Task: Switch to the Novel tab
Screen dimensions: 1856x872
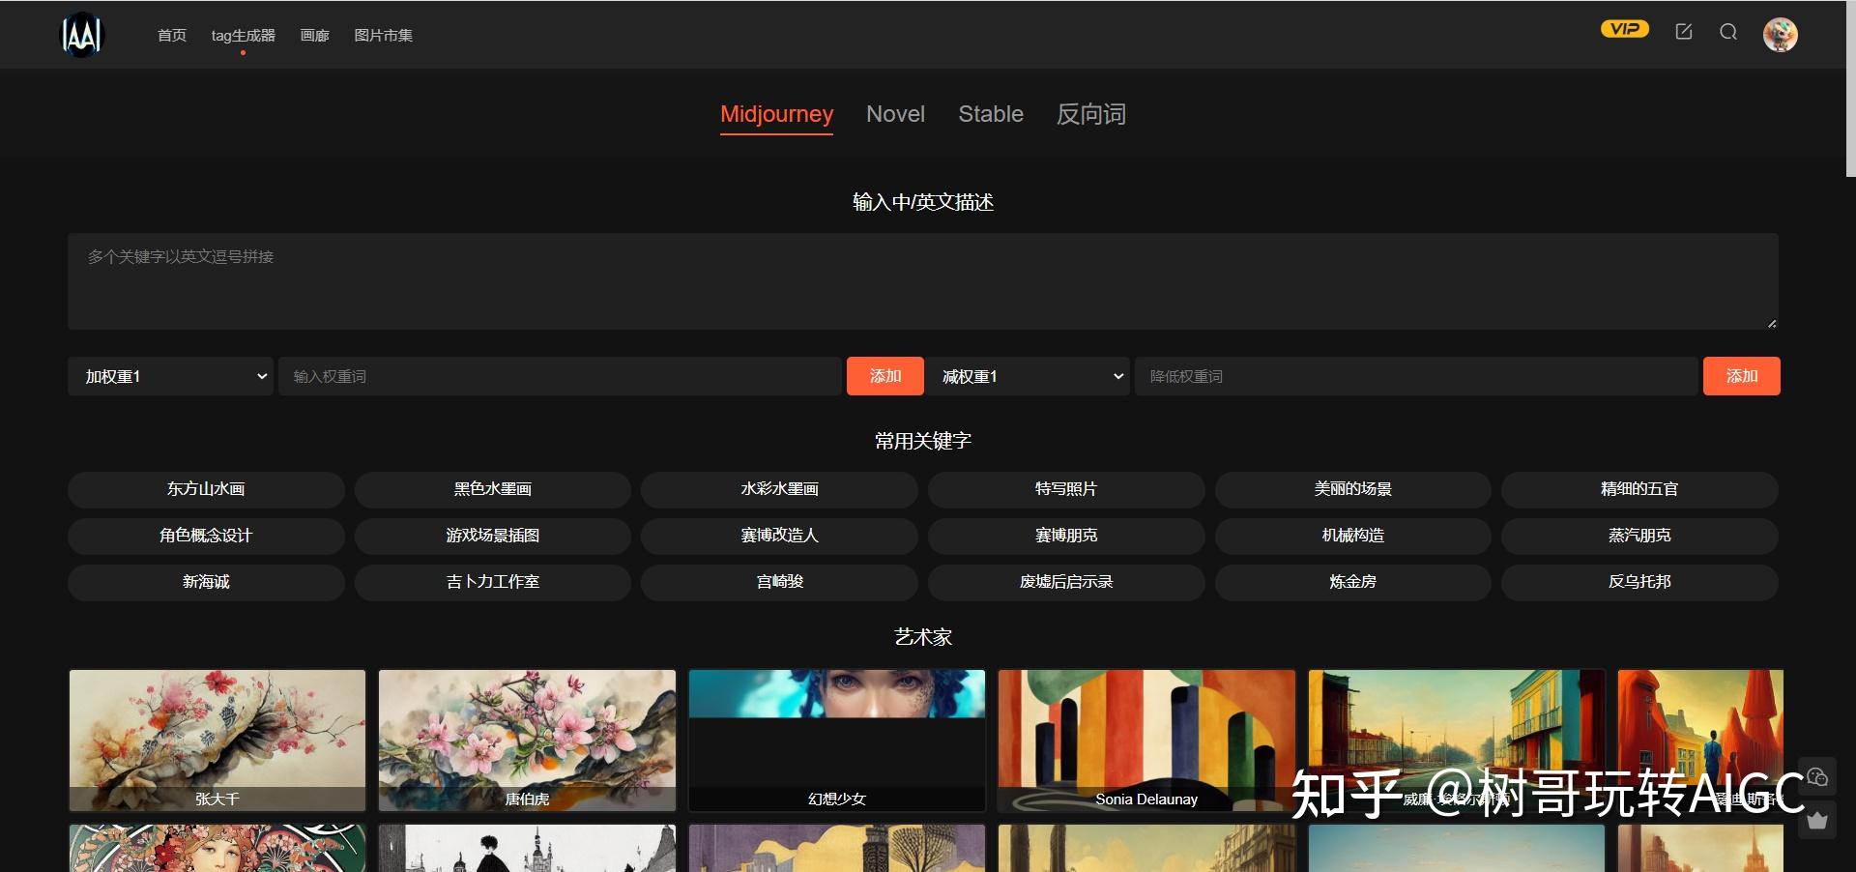Action: 895,114
